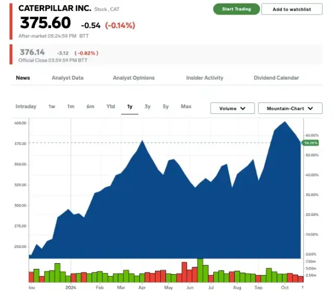Switch to Analyst Data tab

click(68, 78)
